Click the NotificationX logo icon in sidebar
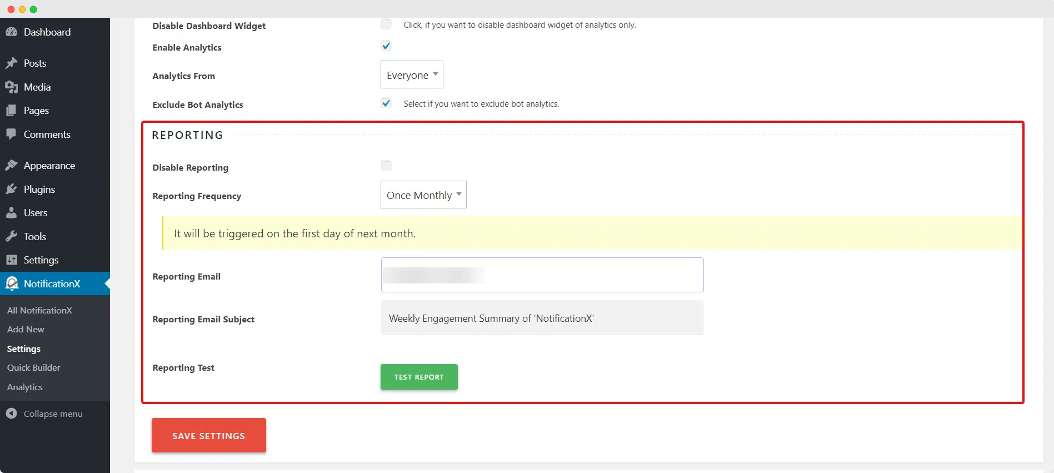Screen dimensions: 1054x473 coord(12,284)
